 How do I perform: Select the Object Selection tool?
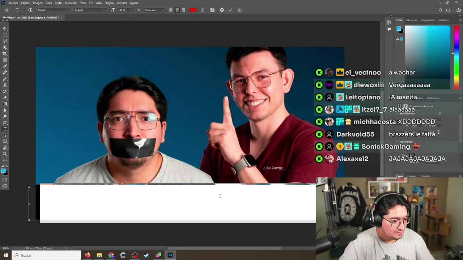click(x=5, y=47)
